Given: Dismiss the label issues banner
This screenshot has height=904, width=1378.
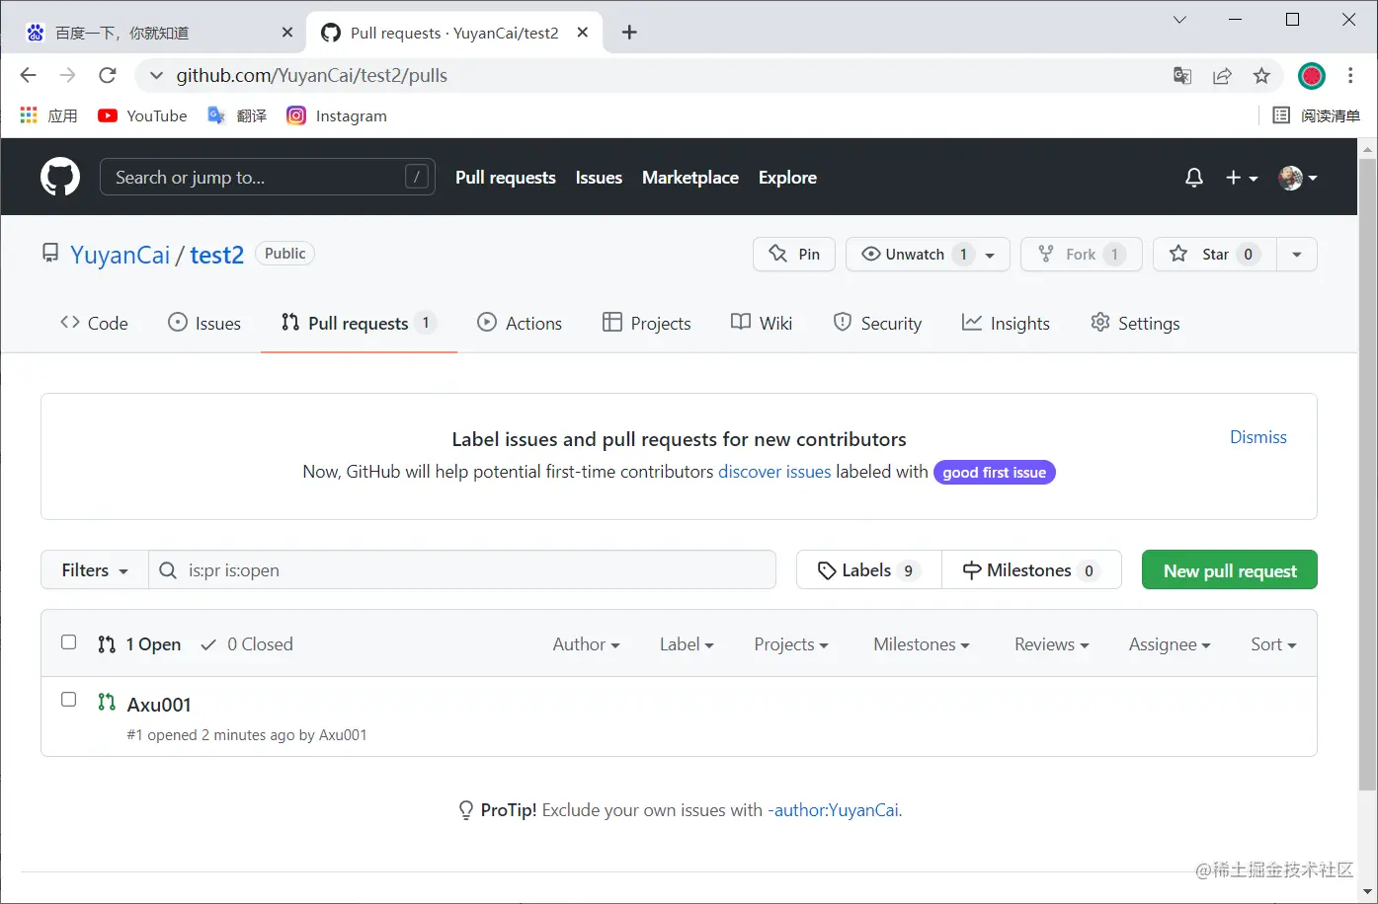Looking at the screenshot, I should (1258, 437).
